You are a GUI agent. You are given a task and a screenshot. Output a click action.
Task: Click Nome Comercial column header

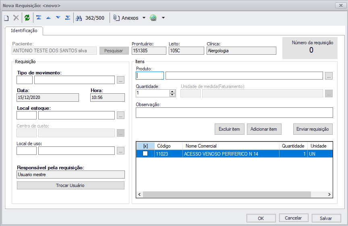point(231,146)
